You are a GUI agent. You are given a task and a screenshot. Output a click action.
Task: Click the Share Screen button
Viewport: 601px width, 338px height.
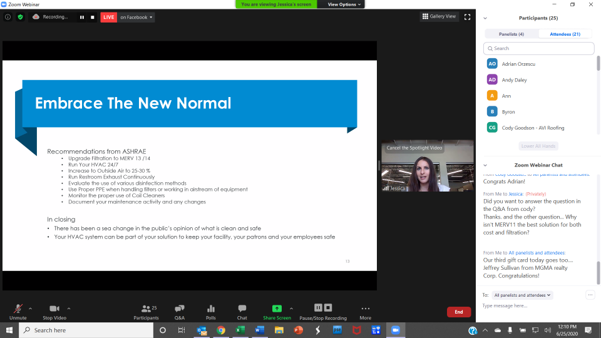(277, 312)
